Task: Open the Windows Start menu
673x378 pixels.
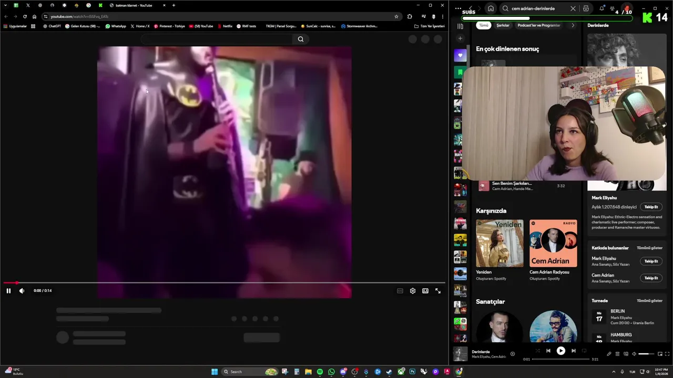Action: tap(215, 372)
